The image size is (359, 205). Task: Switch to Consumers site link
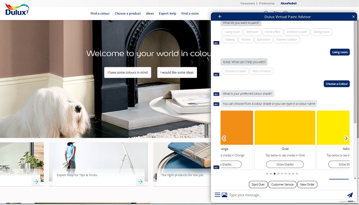[x=248, y=3]
